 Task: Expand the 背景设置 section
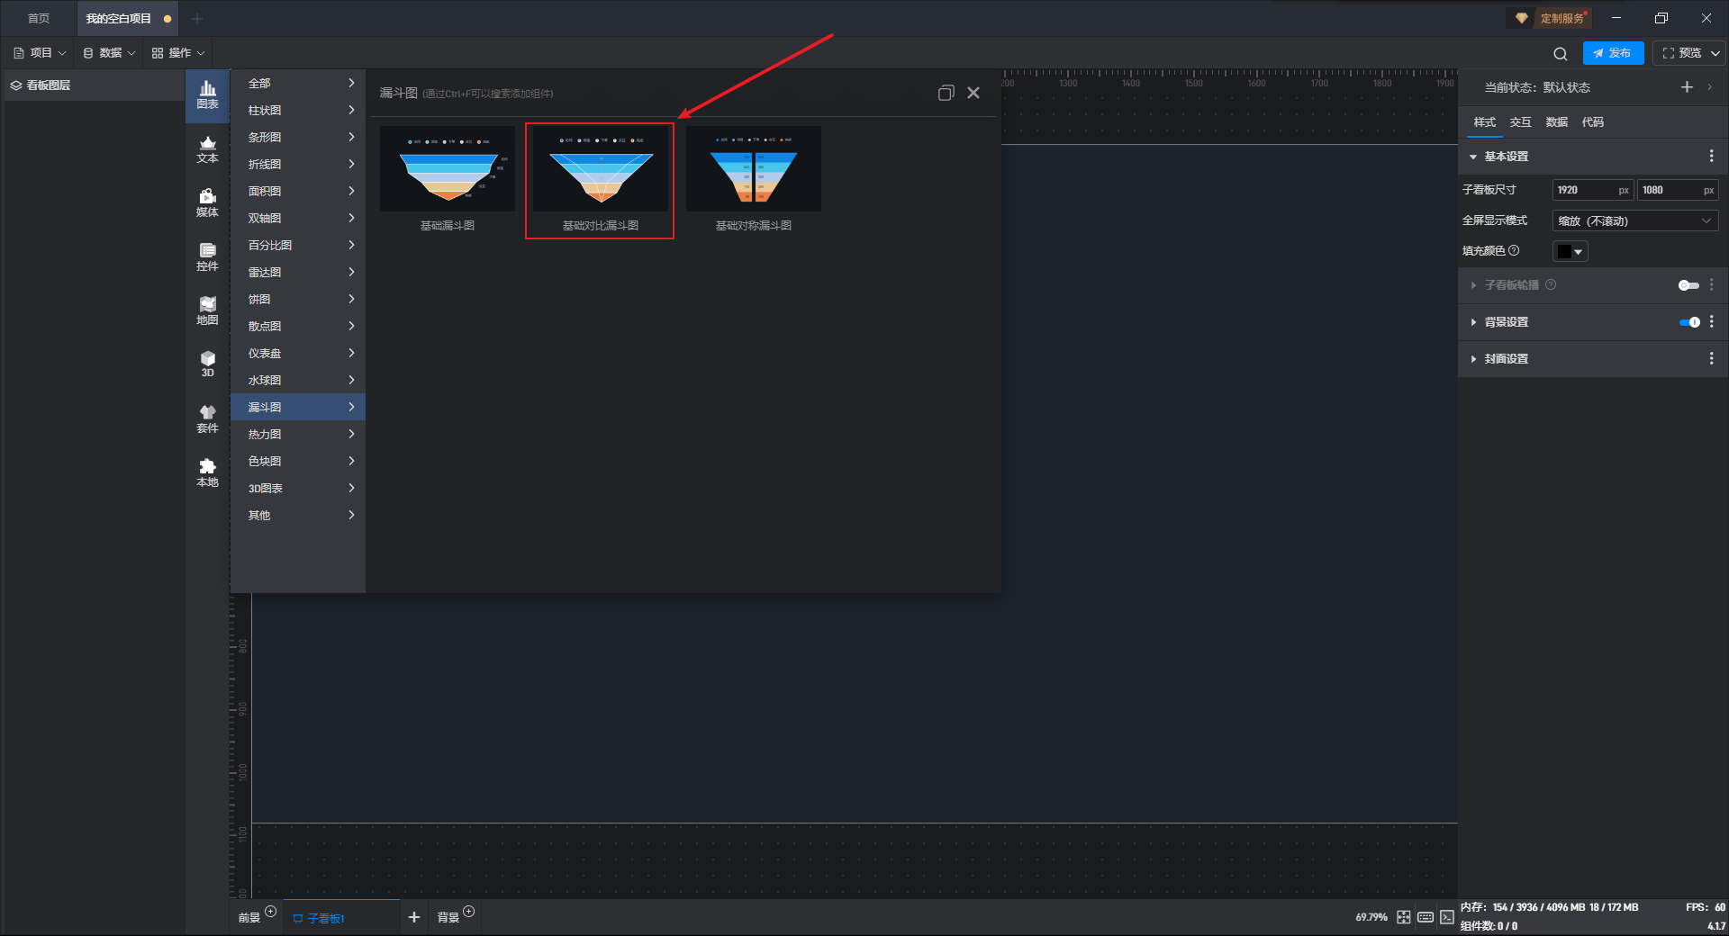1473,322
